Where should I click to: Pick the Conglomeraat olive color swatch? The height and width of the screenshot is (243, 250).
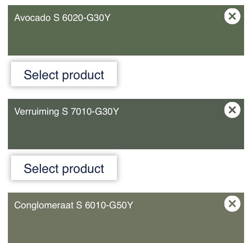coord(126,218)
